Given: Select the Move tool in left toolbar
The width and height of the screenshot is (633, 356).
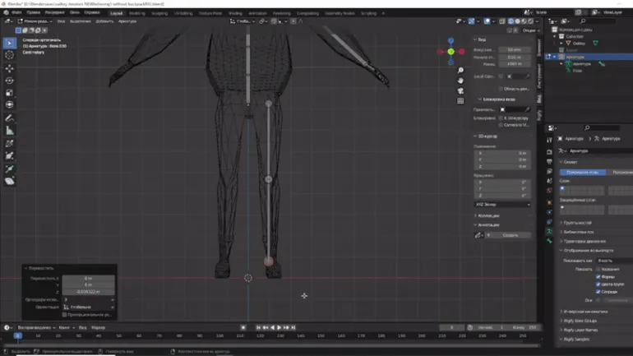Looking at the screenshot, I should pos(10,68).
